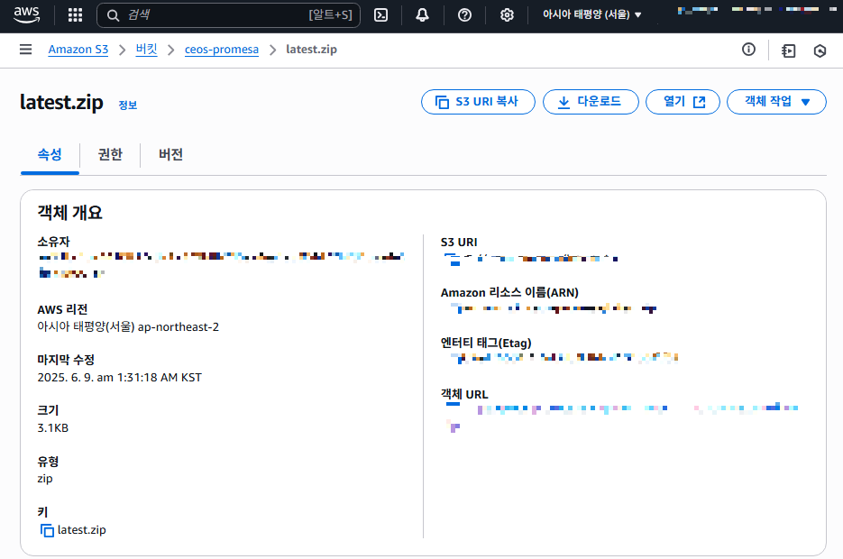Screen dimensions: 843x559
Task: Select the ap-northeast-2 region text
Action: 179,326
